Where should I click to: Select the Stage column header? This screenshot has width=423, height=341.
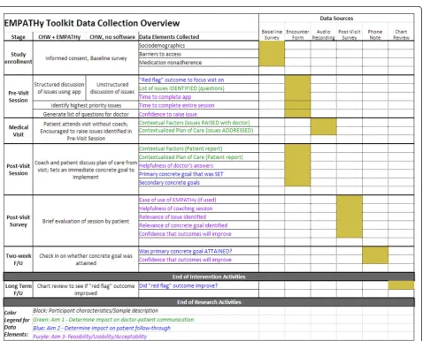tap(19, 37)
